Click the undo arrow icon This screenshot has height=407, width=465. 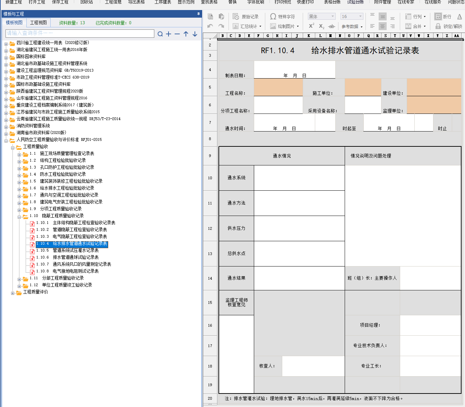click(x=210, y=26)
